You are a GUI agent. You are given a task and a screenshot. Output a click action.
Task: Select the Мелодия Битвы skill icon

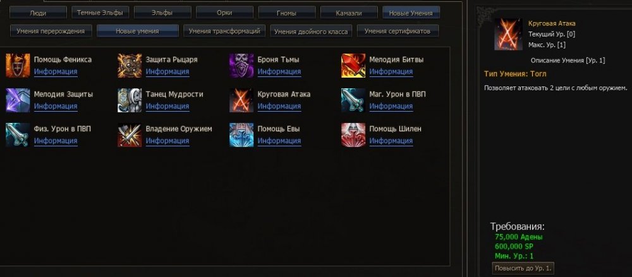(x=353, y=66)
